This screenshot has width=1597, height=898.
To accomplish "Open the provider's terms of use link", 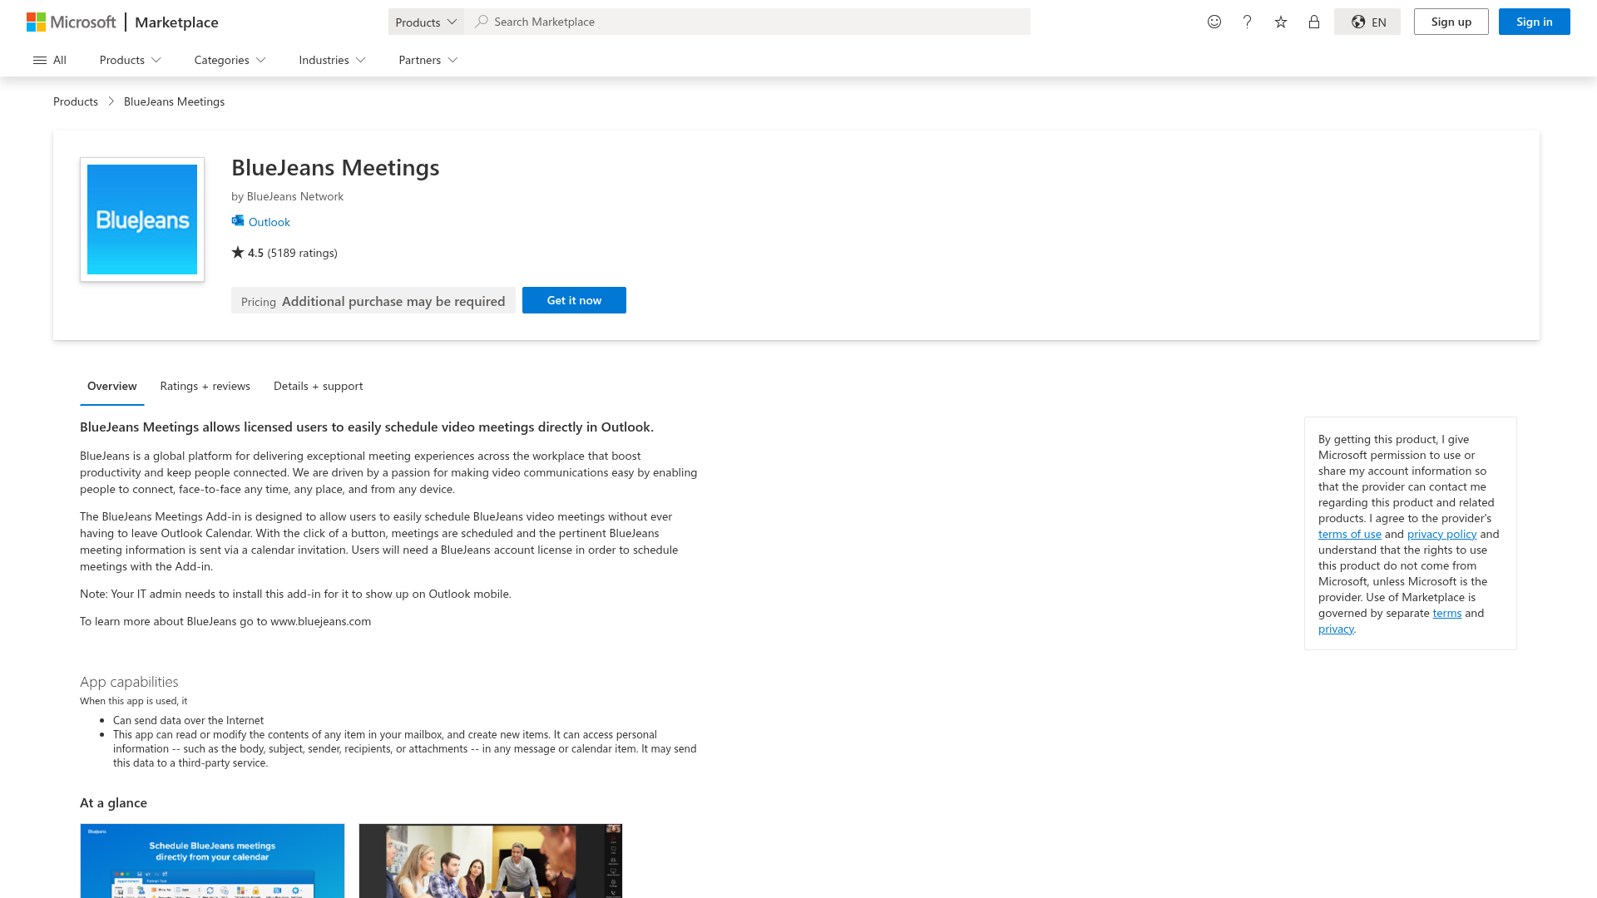I will click(x=1349, y=534).
